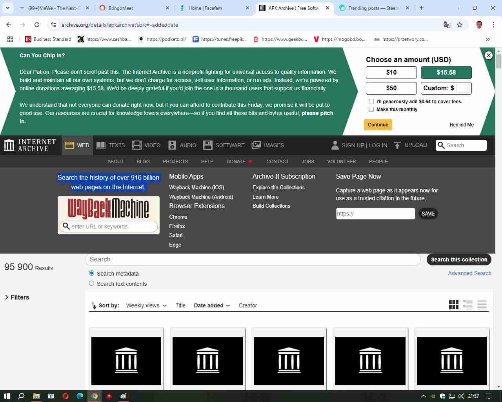
Task: Show more bookmarks chevron
Action: [488, 39]
